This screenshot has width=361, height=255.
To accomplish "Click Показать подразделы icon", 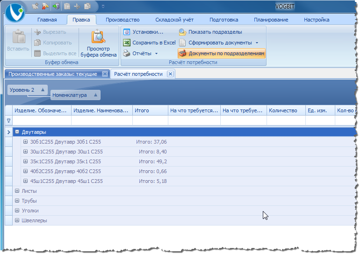I will pyautogui.click(x=182, y=32).
